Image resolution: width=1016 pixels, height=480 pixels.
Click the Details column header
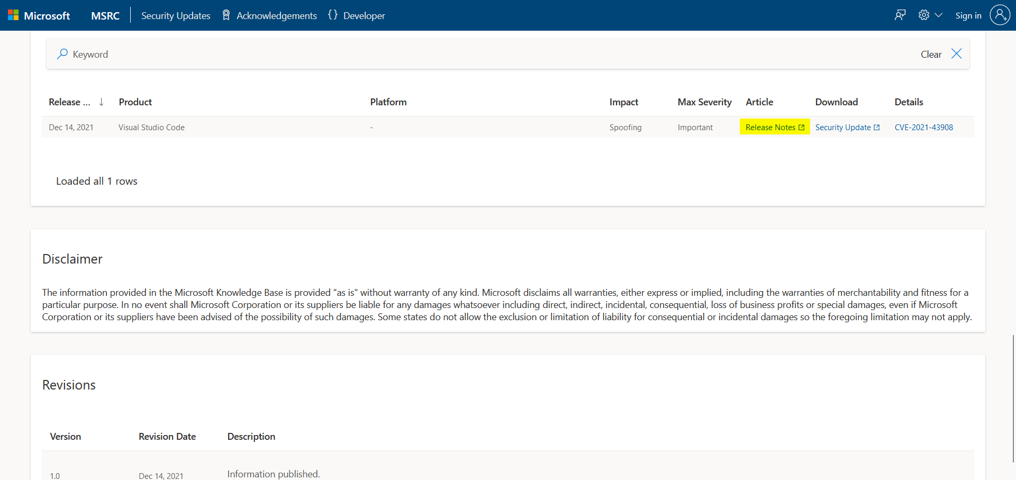[x=909, y=102]
